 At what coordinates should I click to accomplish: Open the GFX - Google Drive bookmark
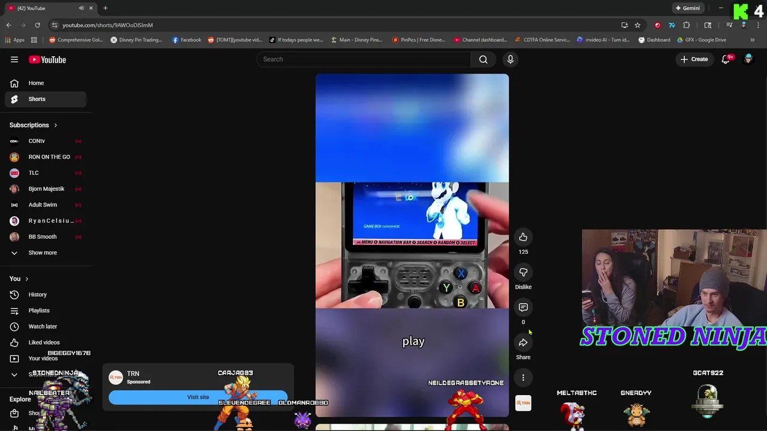[701, 40]
